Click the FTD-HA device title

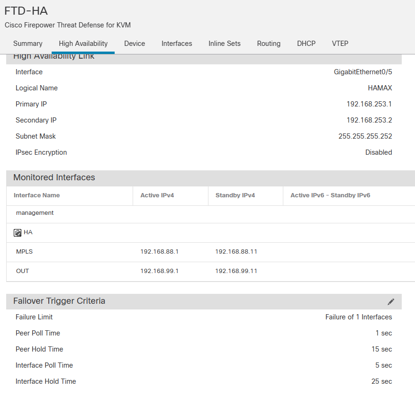coord(26,11)
